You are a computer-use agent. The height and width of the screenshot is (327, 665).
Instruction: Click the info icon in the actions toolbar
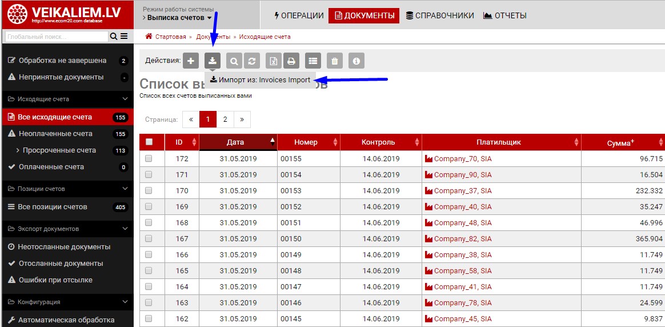tap(356, 61)
